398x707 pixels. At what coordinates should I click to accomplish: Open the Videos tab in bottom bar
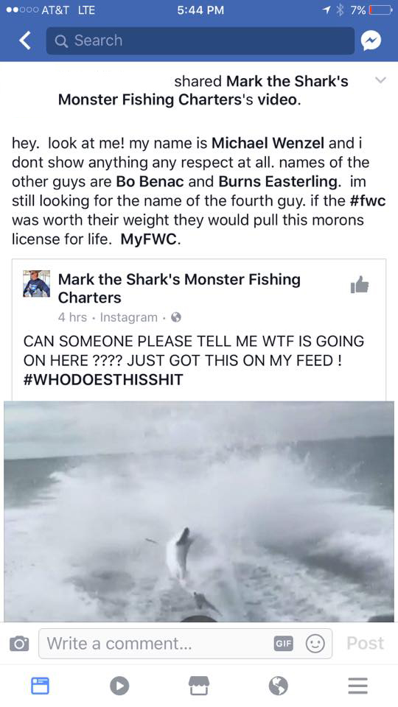point(119,686)
